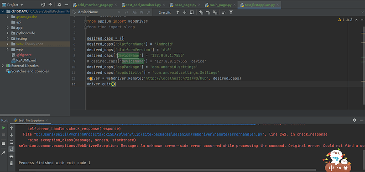Hide the Run panel with minus icon
365x172 pixels.
click(x=361, y=120)
